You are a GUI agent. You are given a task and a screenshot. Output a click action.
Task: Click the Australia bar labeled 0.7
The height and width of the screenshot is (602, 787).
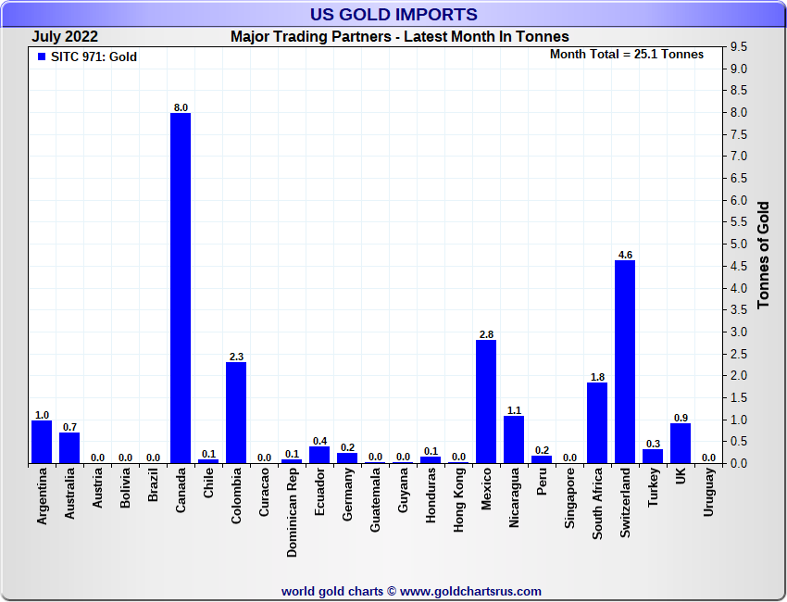coord(69,448)
